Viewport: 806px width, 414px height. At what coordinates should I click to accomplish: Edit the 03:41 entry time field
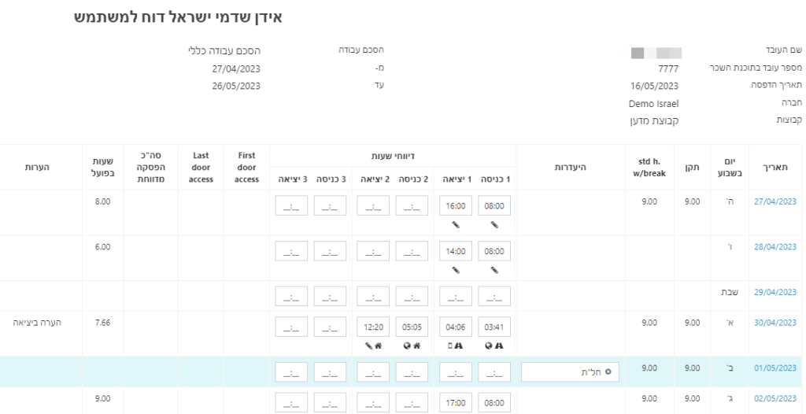tap(494, 327)
